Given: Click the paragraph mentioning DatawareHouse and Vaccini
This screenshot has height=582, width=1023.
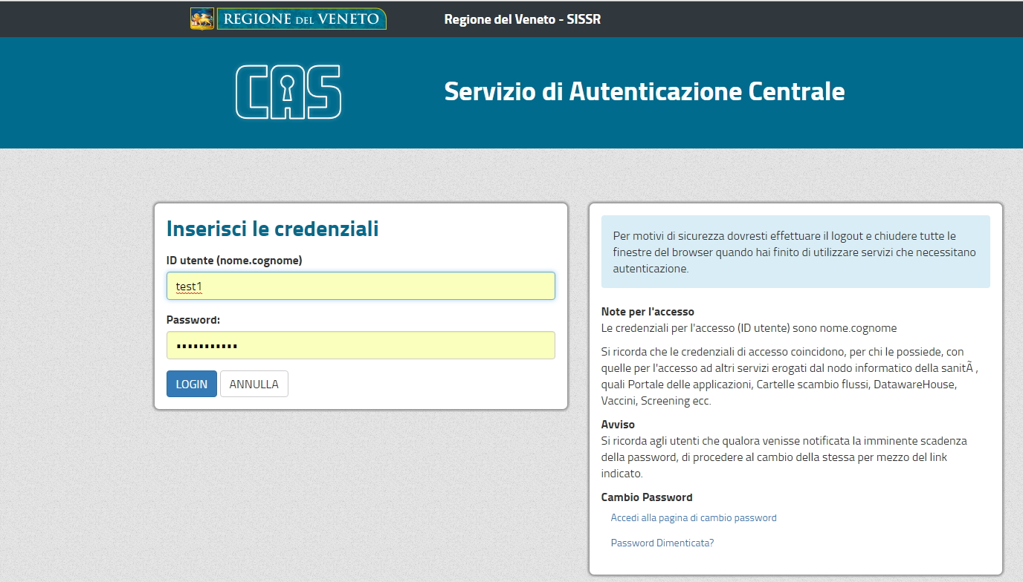Looking at the screenshot, I should (x=788, y=376).
